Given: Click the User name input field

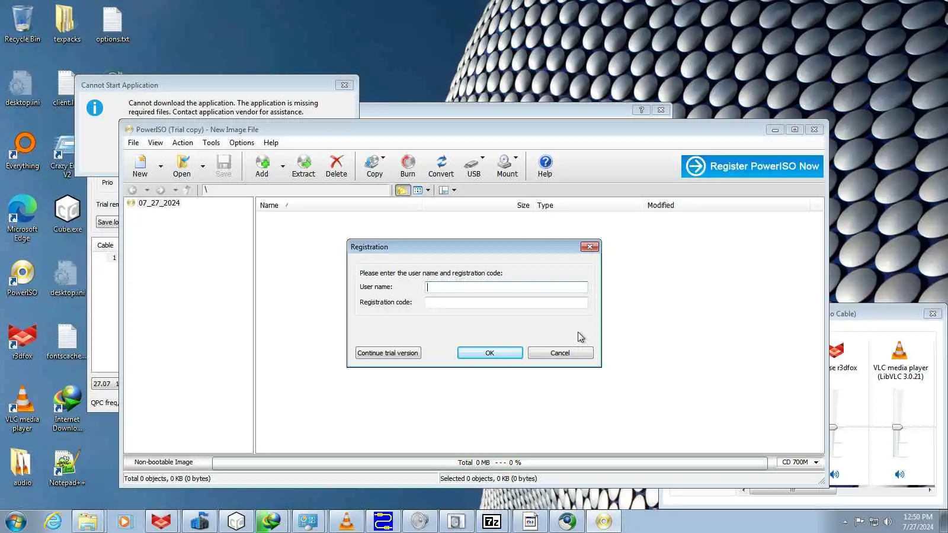Looking at the screenshot, I should (507, 287).
